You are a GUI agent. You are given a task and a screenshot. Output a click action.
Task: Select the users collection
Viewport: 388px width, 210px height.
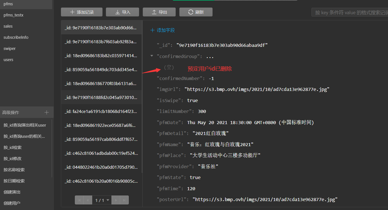click(26, 60)
